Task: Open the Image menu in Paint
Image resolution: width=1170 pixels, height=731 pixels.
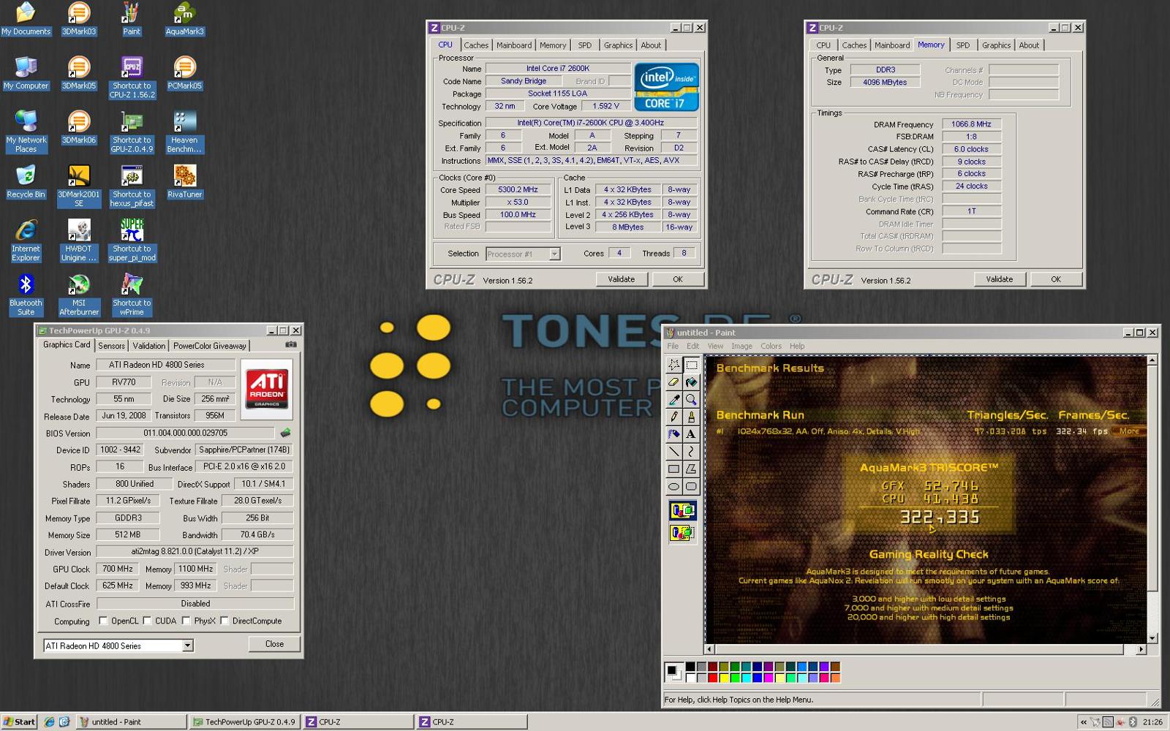Action: pyautogui.click(x=741, y=346)
